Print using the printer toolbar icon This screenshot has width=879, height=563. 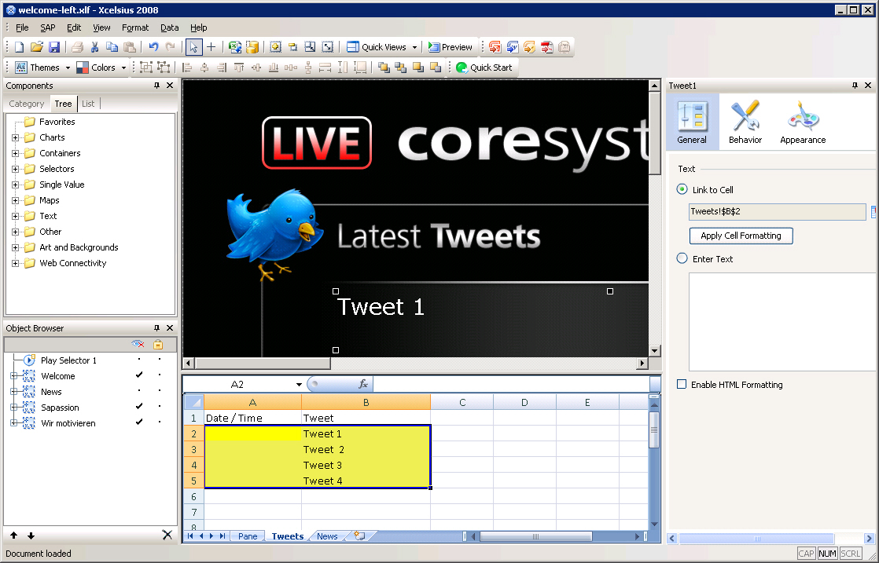77,47
